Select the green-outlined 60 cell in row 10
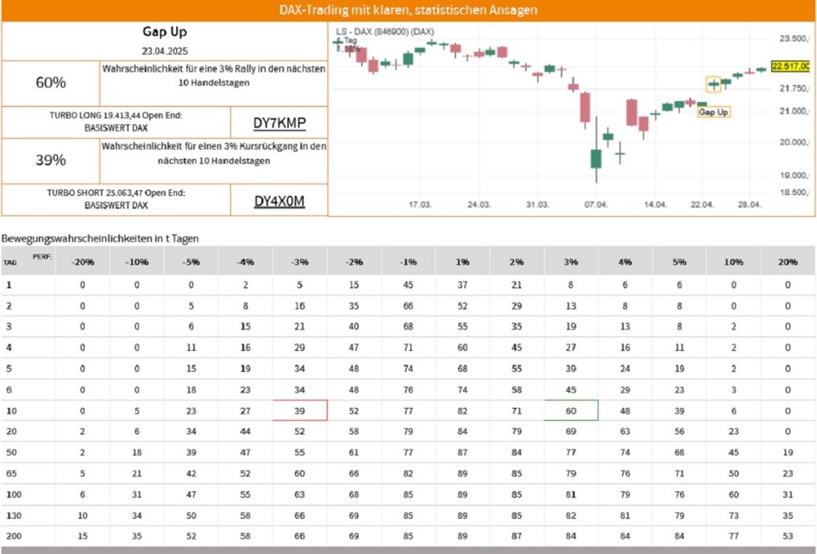 coord(571,410)
